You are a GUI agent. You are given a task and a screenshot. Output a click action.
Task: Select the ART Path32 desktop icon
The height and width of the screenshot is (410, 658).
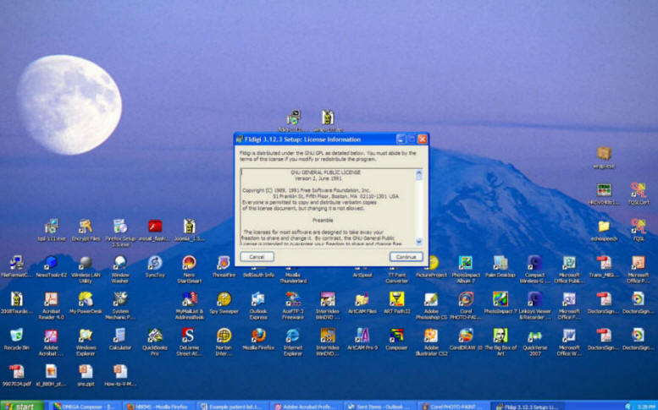click(x=396, y=303)
